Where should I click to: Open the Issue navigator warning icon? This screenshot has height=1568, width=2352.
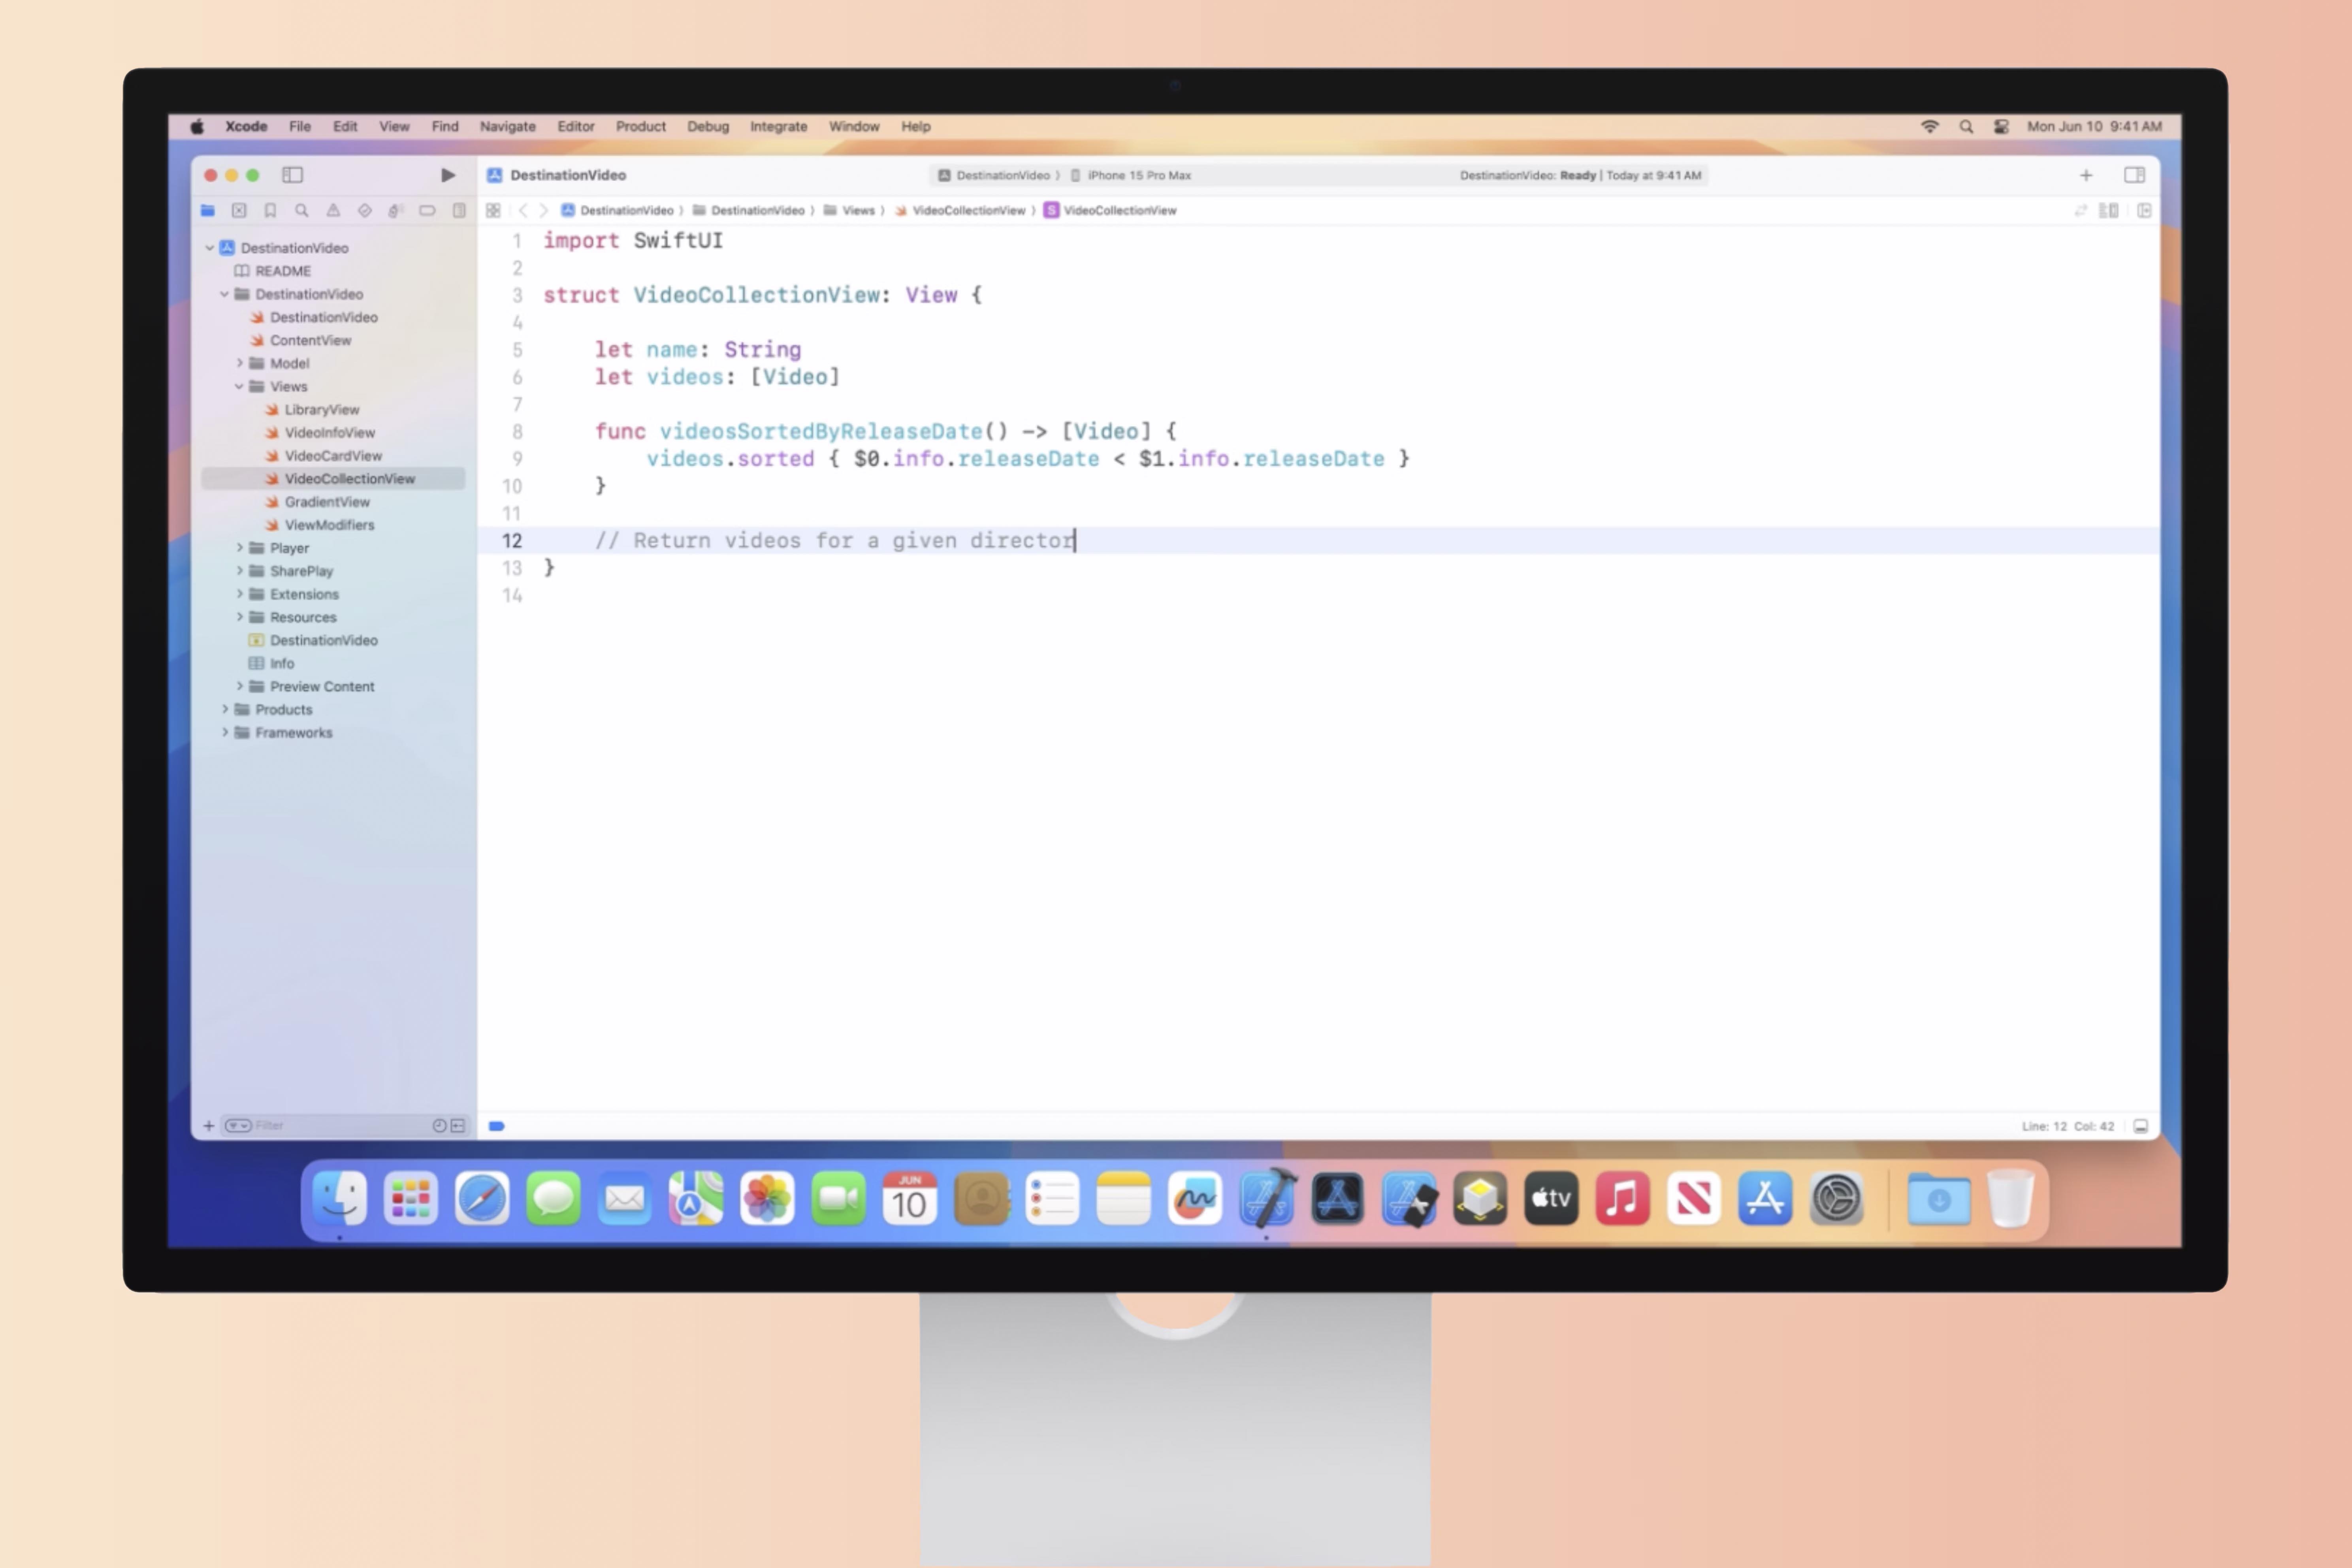(333, 210)
